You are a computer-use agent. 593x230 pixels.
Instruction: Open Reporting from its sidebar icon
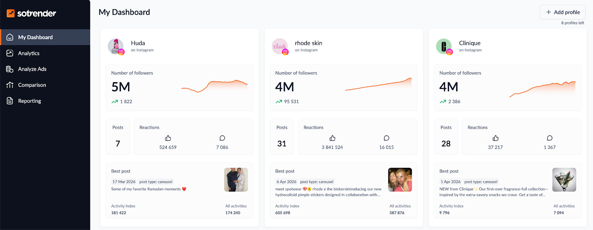tap(9, 100)
